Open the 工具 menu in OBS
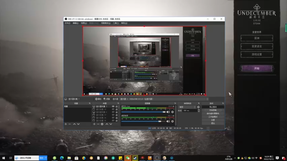 click(116, 23)
